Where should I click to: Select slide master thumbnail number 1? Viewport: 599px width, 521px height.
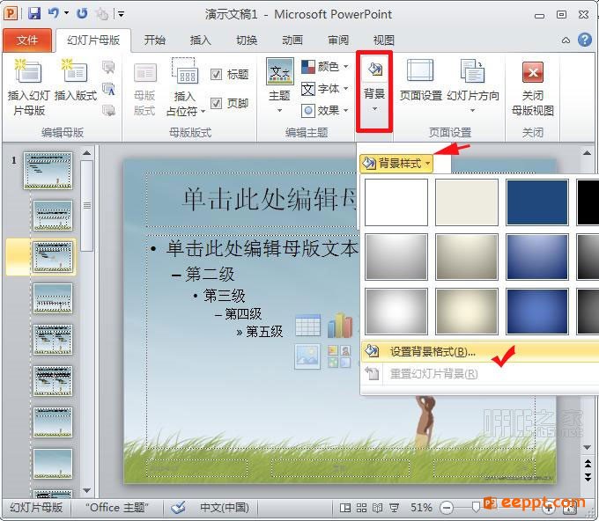(48, 171)
